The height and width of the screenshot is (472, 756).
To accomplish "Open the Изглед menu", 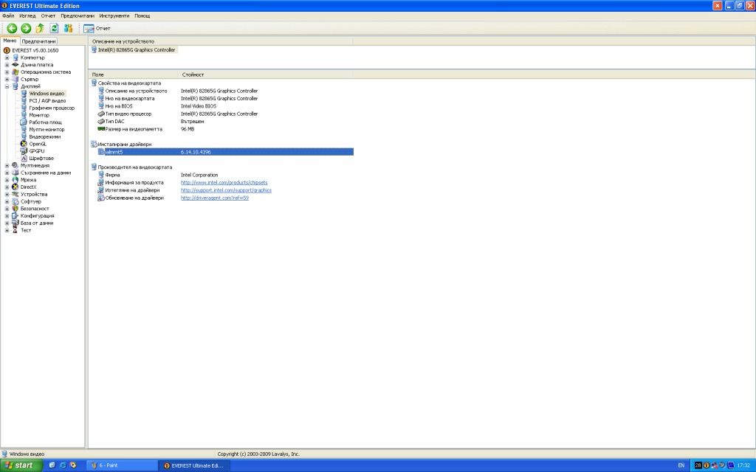I will (27, 16).
